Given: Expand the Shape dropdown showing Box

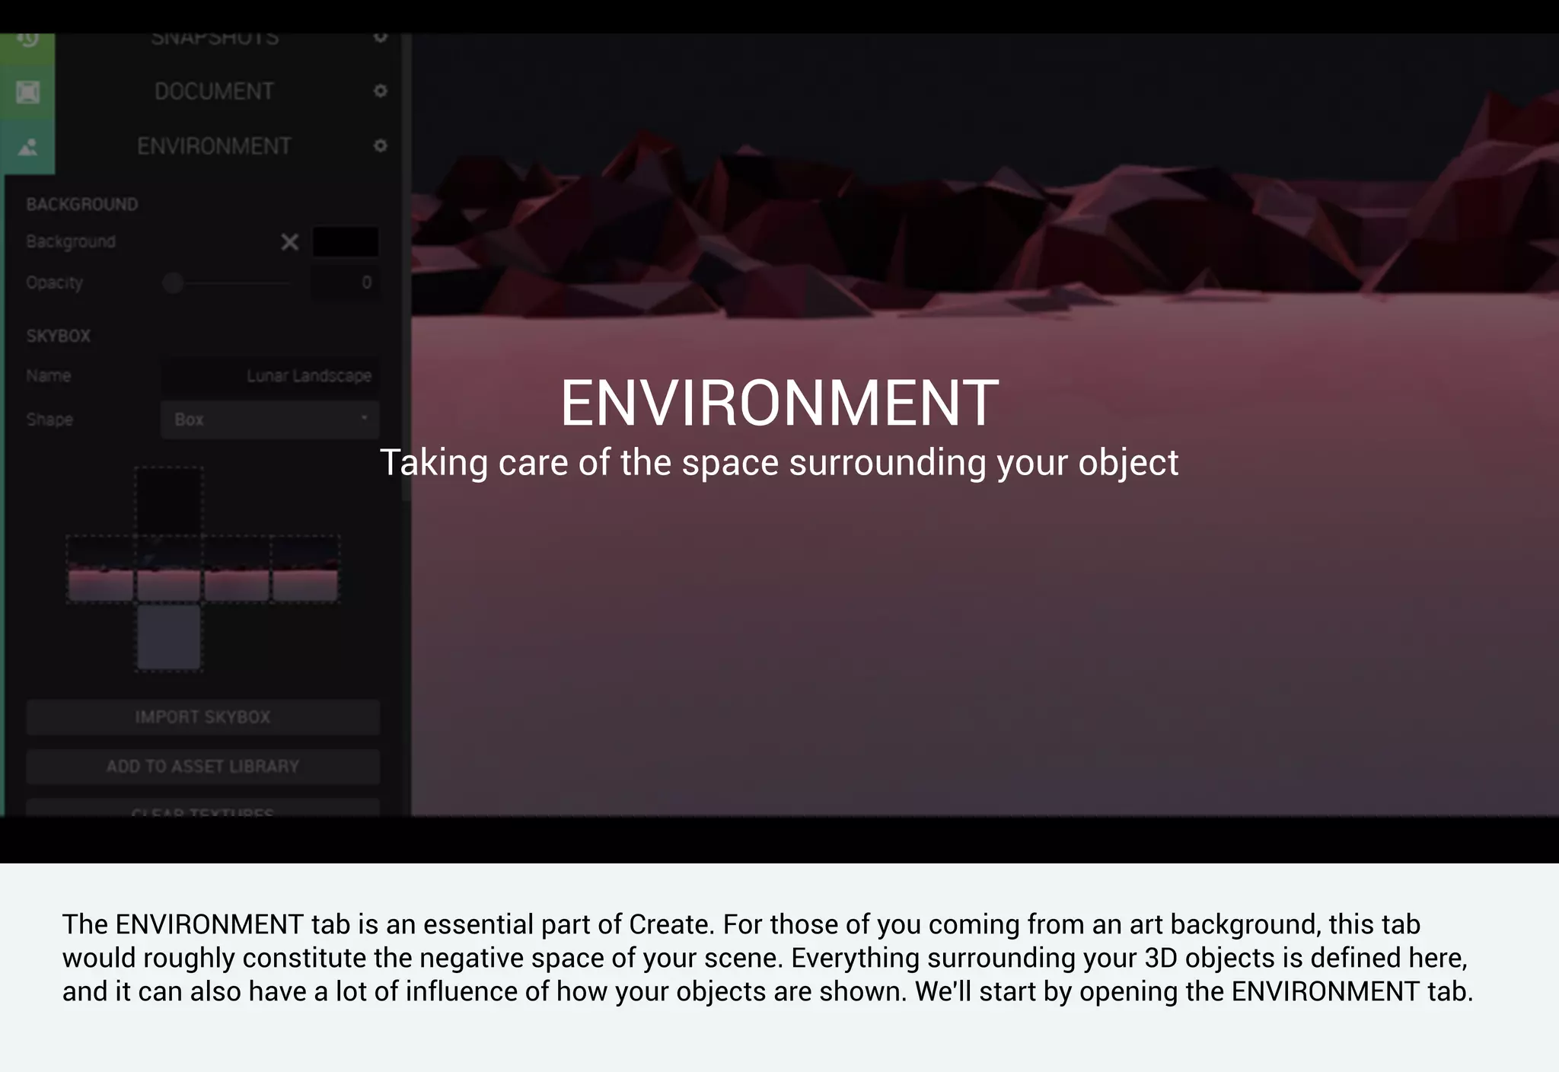Looking at the screenshot, I should (x=270, y=420).
